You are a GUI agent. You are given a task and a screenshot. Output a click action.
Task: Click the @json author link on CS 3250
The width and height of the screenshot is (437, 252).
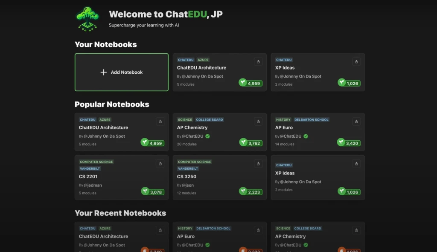coord(188,185)
